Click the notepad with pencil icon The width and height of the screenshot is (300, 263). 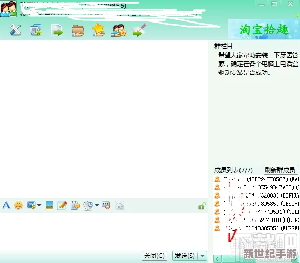click(62, 205)
